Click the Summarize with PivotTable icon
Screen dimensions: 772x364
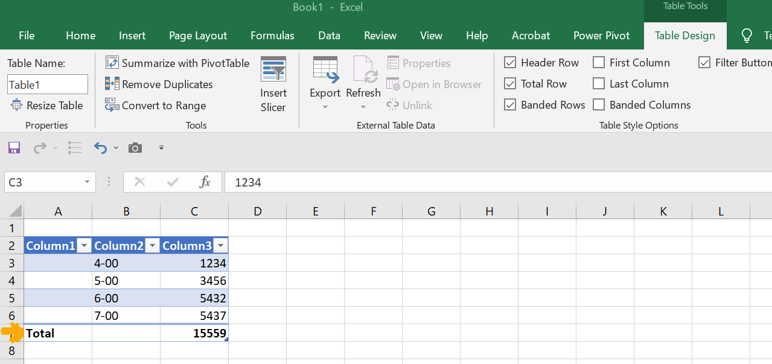coord(112,63)
